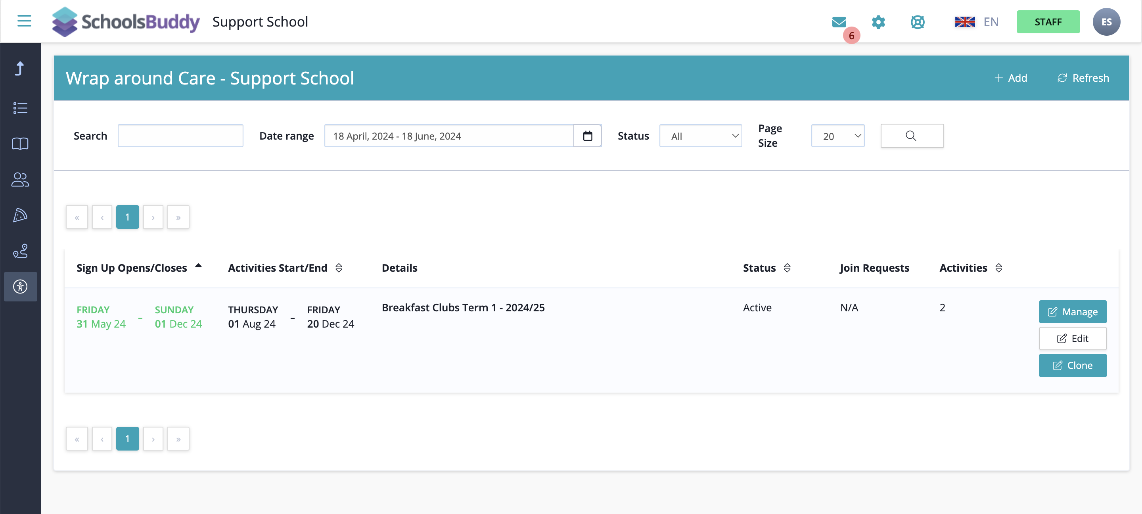Open the hamburger navigation menu

click(x=24, y=21)
